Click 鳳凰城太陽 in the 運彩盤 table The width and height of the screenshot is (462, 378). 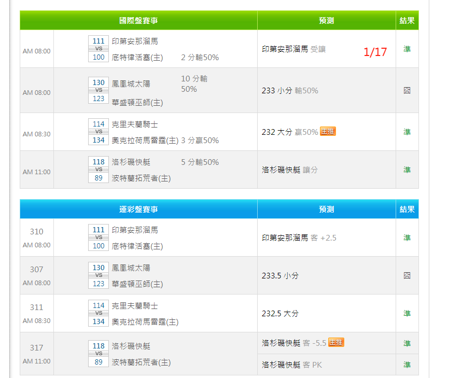(x=131, y=268)
